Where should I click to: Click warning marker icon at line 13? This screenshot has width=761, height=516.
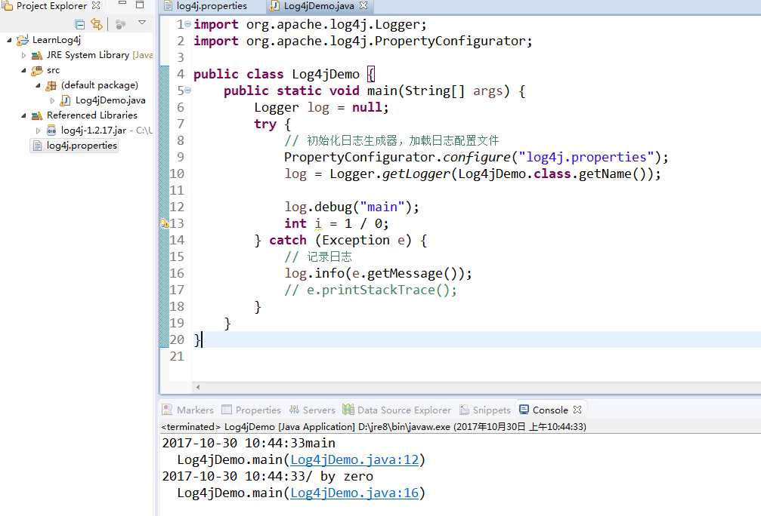[164, 223]
